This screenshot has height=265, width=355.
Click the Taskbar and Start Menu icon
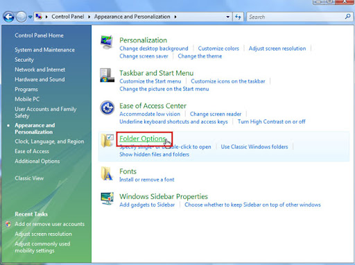click(x=107, y=75)
